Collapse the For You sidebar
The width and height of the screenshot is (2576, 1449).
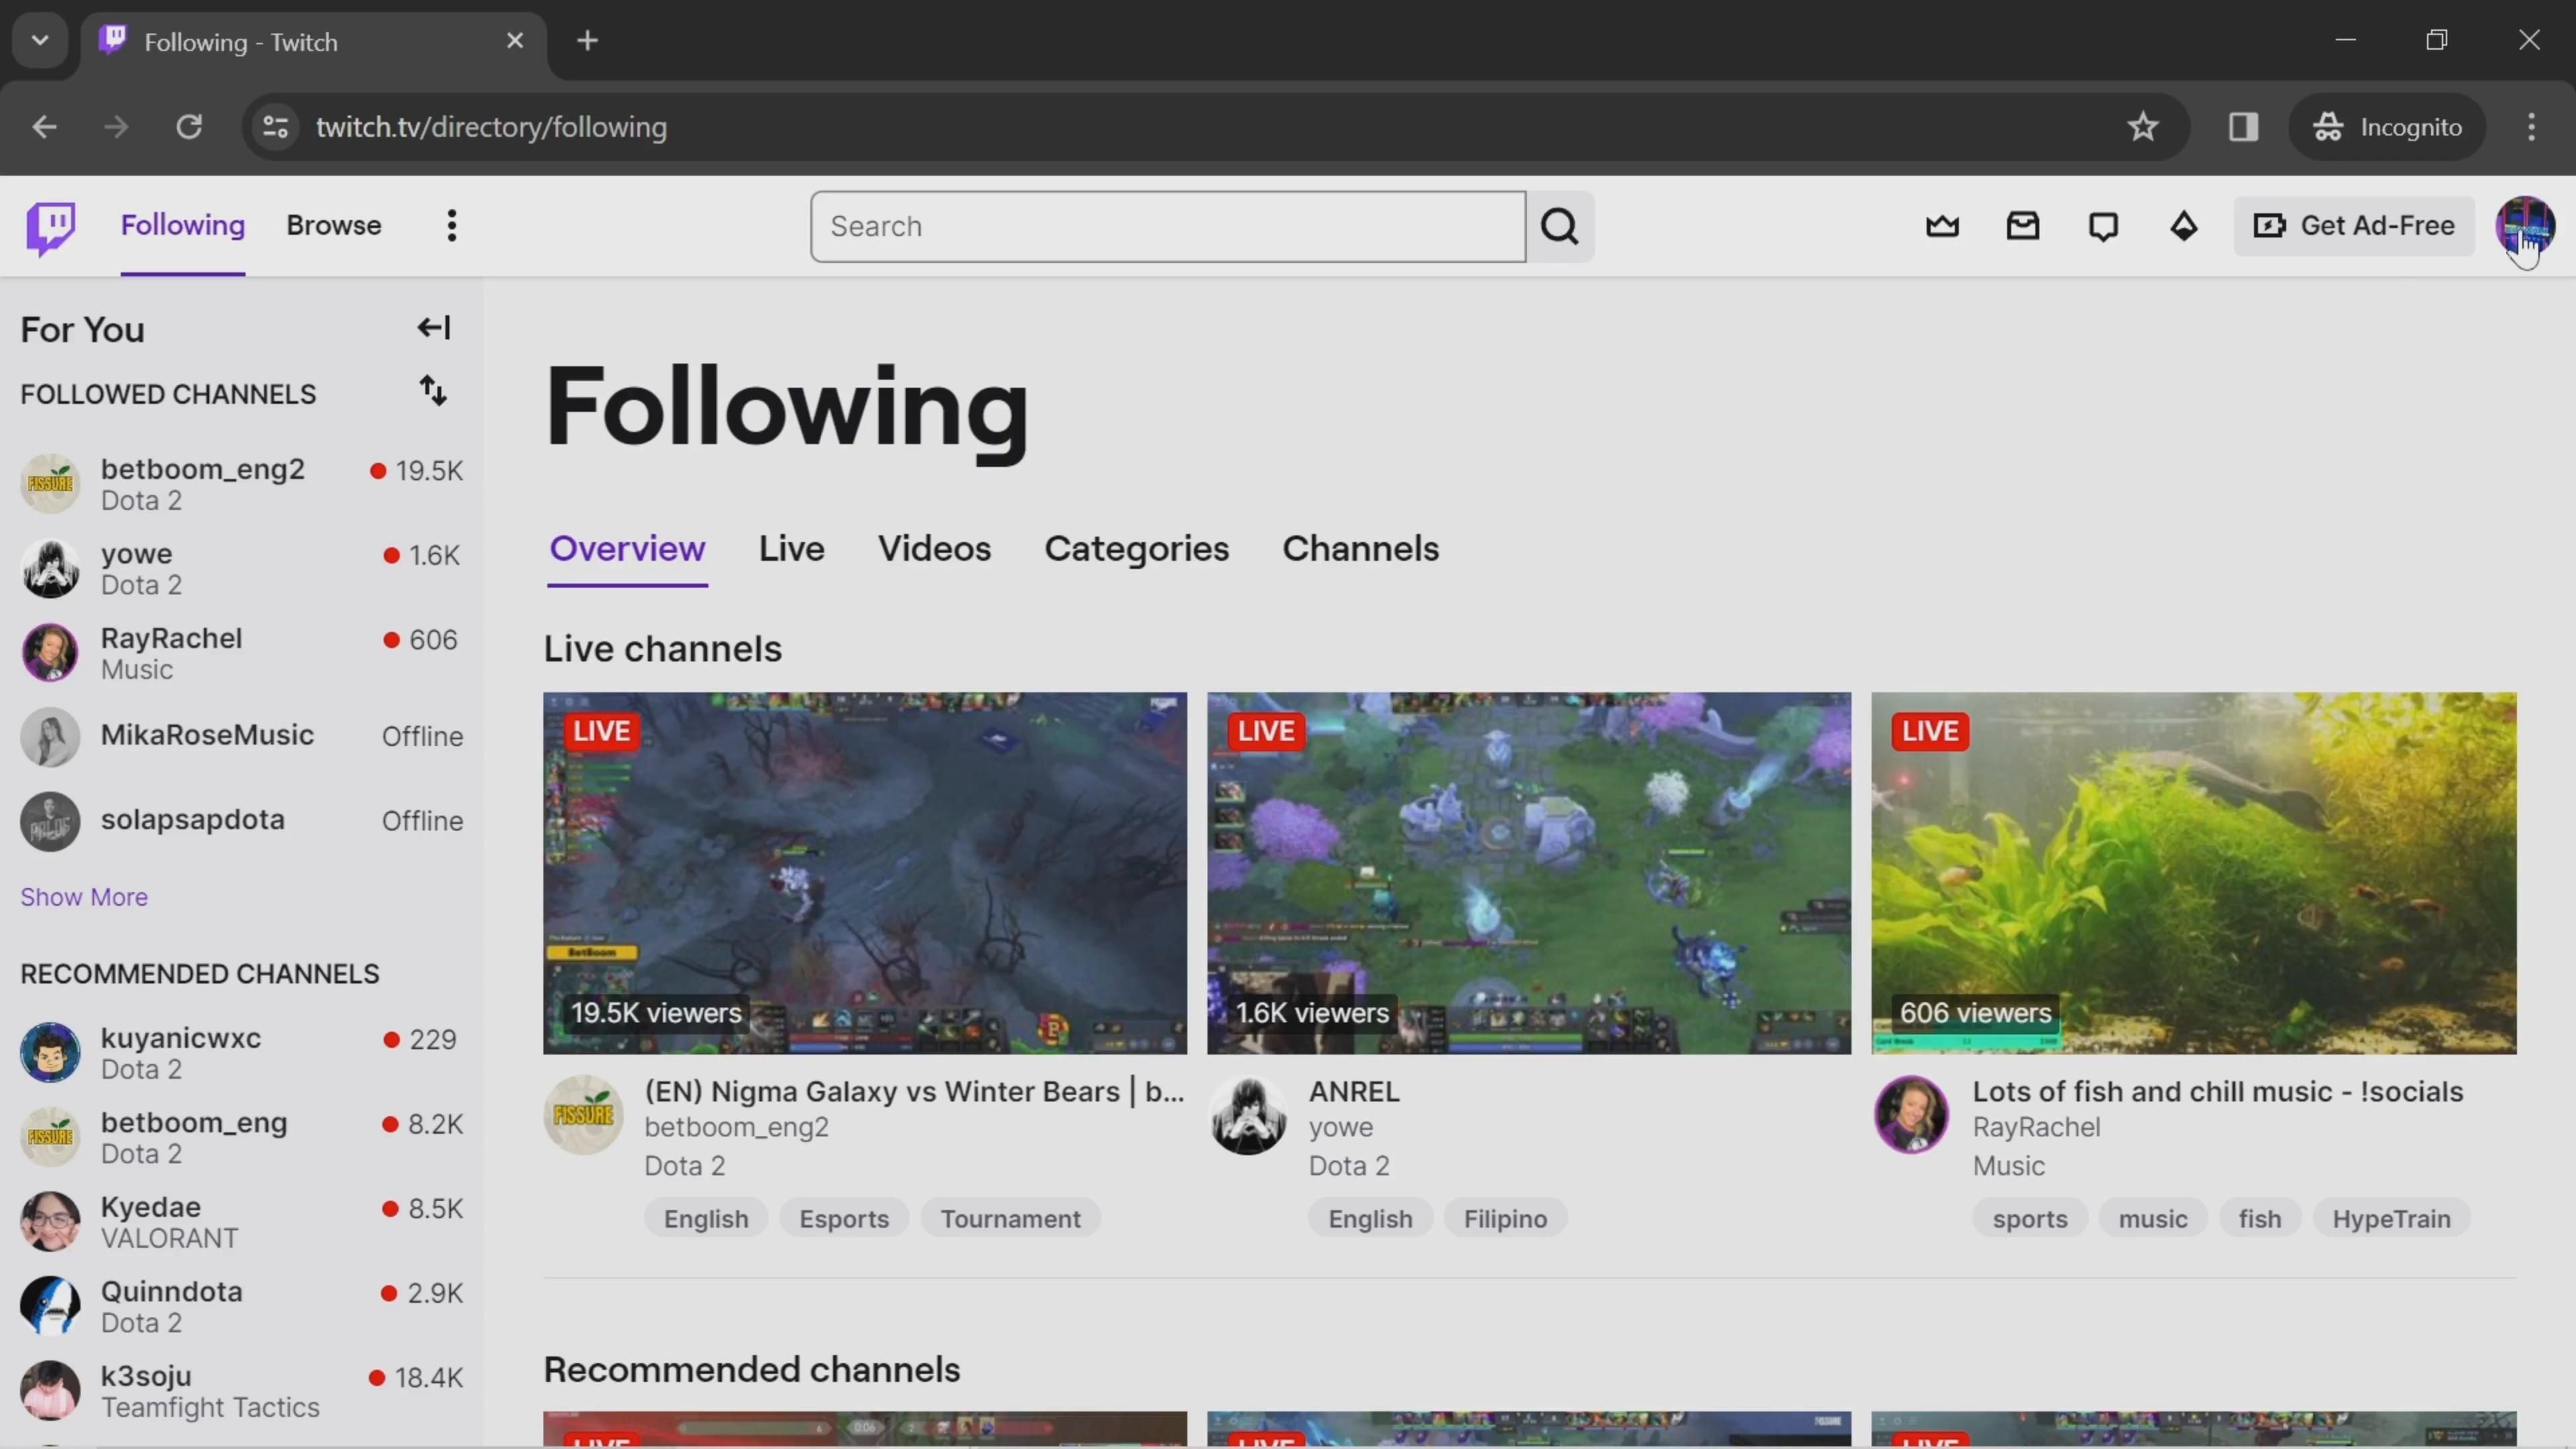click(434, 328)
